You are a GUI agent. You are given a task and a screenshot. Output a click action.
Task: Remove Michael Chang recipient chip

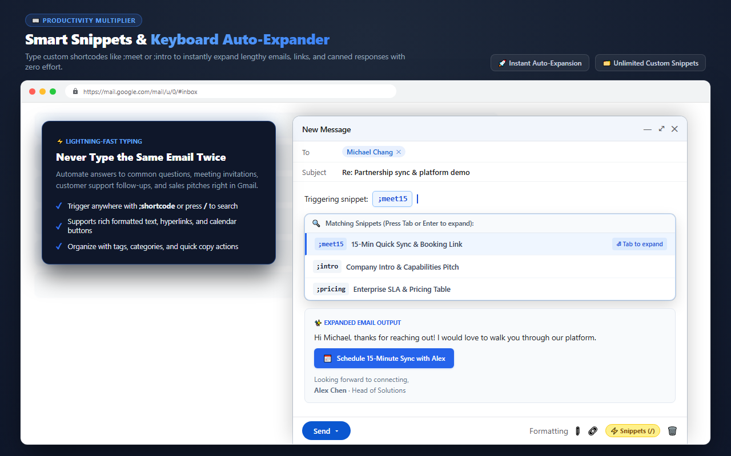click(399, 152)
